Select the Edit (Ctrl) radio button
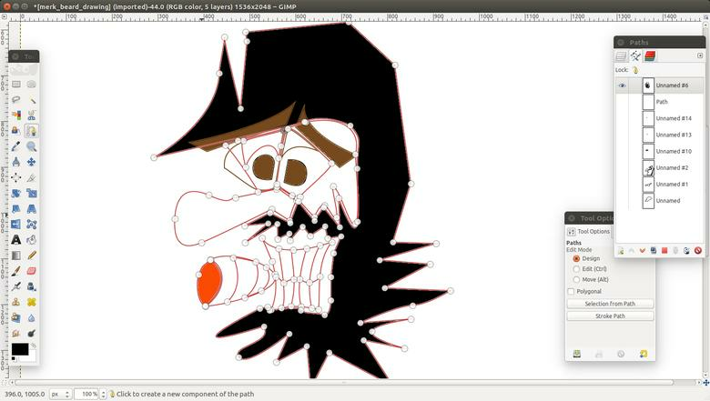This screenshot has width=710, height=401. pos(576,269)
